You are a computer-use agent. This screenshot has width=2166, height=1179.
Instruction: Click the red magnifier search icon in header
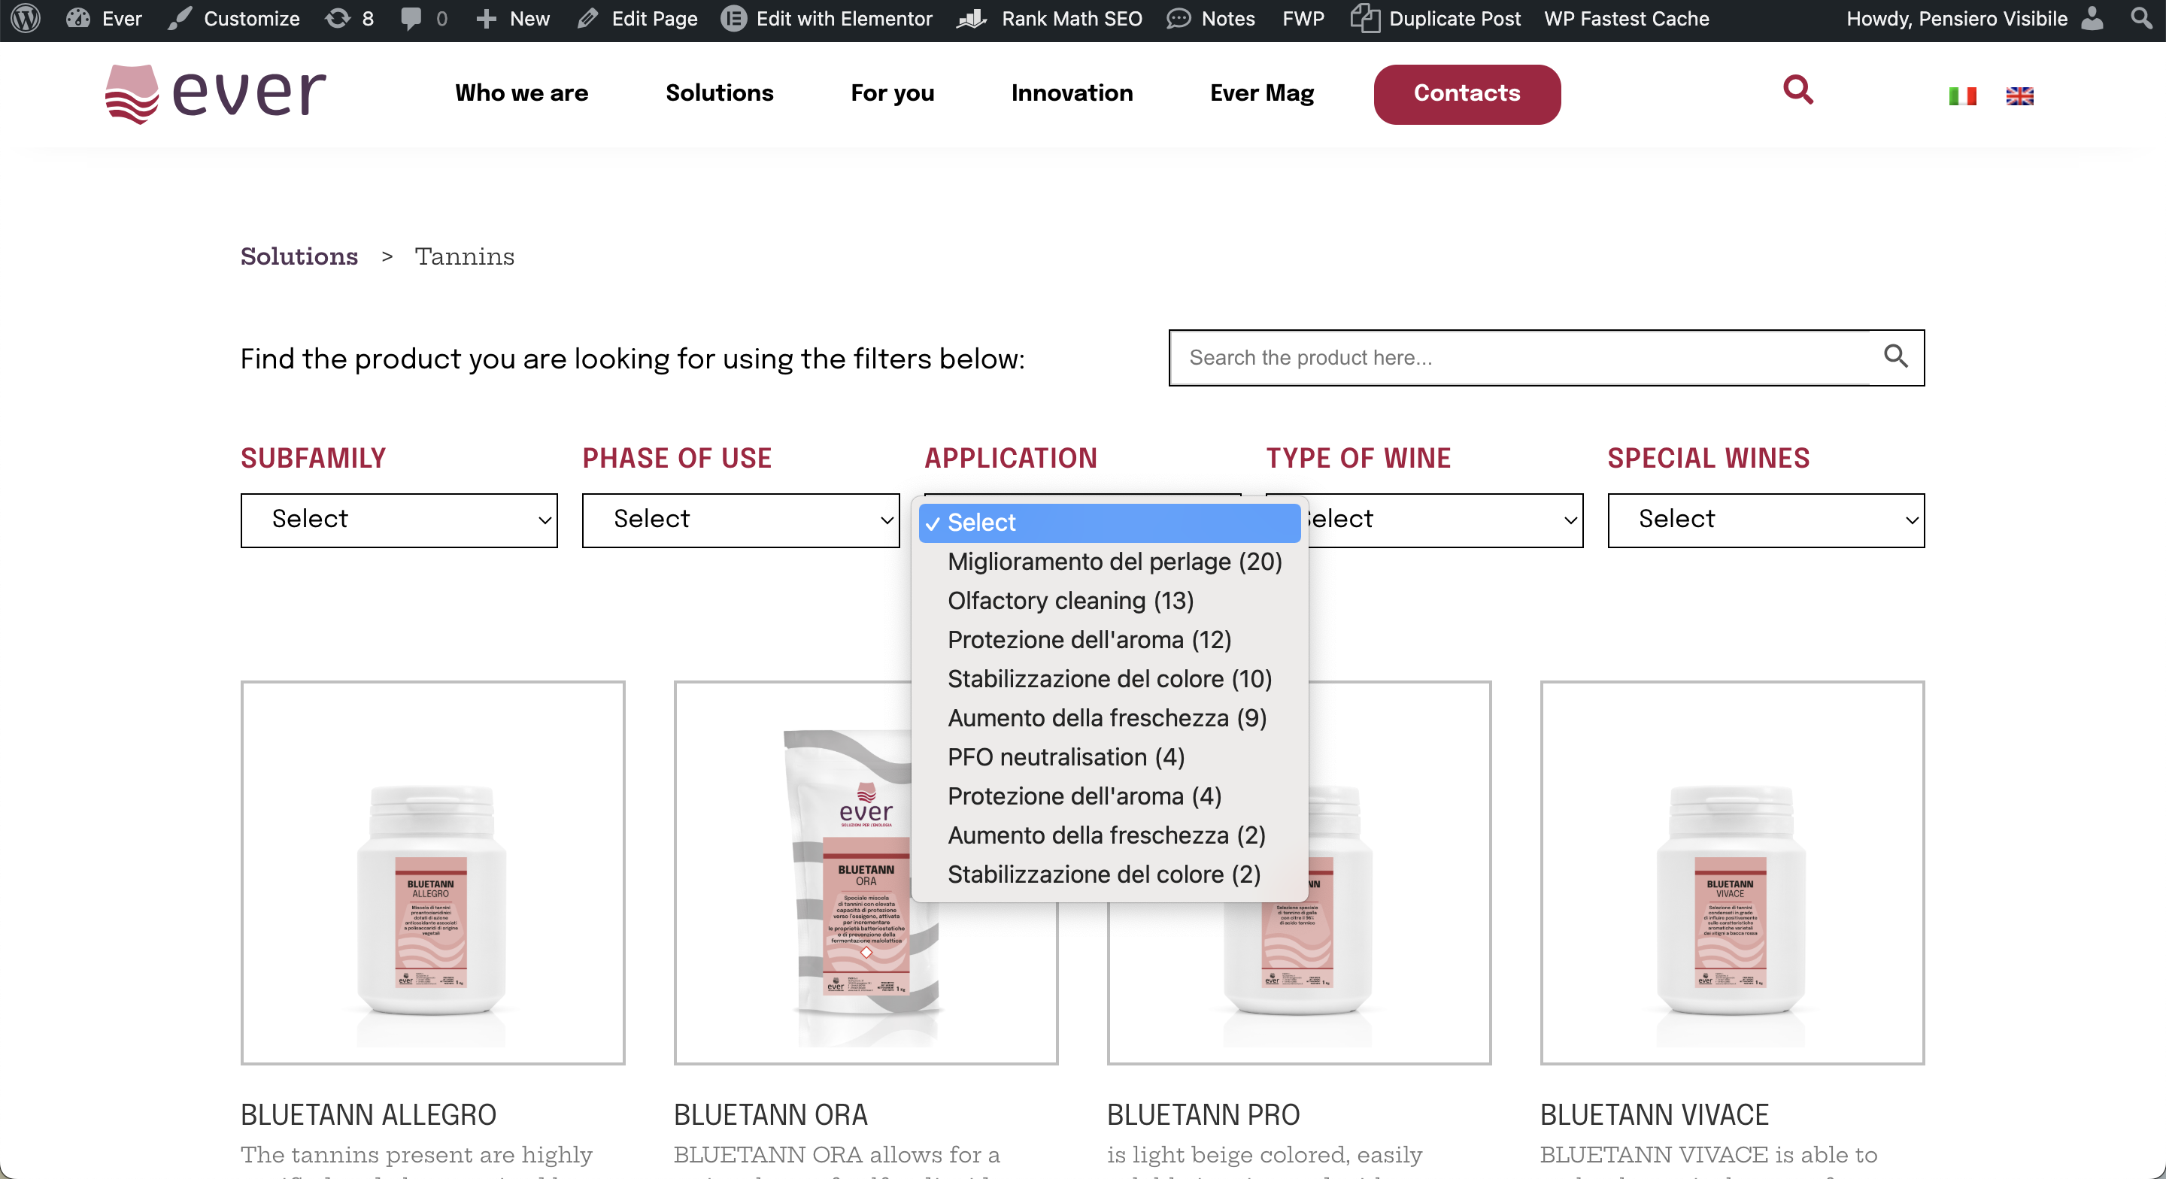[x=1797, y=89]
